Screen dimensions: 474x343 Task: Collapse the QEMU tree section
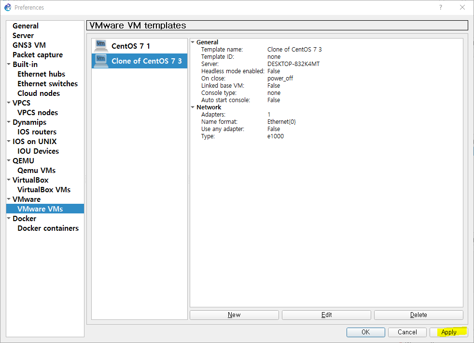[x=9, y=160]
